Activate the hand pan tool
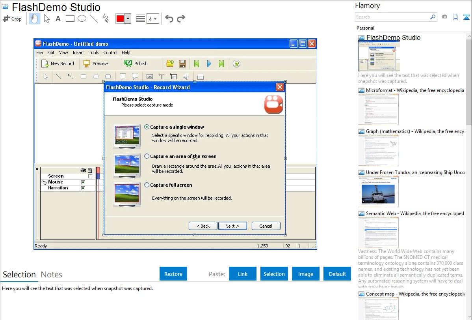Screen dimensions: 472x320 tap(34, 19)
